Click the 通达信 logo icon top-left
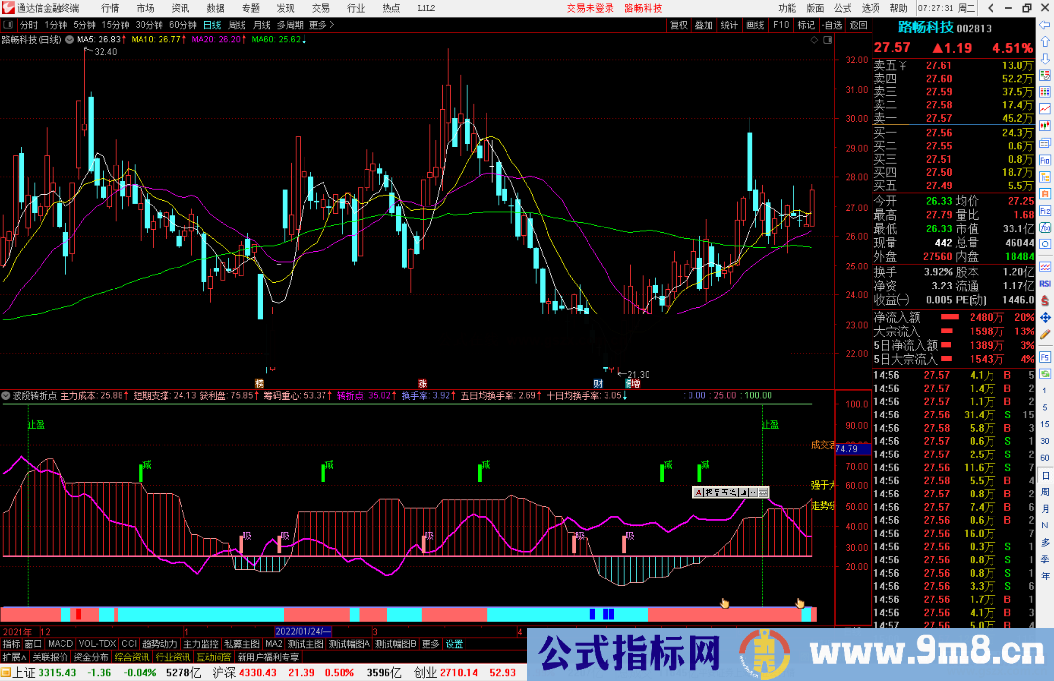 coord(8,8)
